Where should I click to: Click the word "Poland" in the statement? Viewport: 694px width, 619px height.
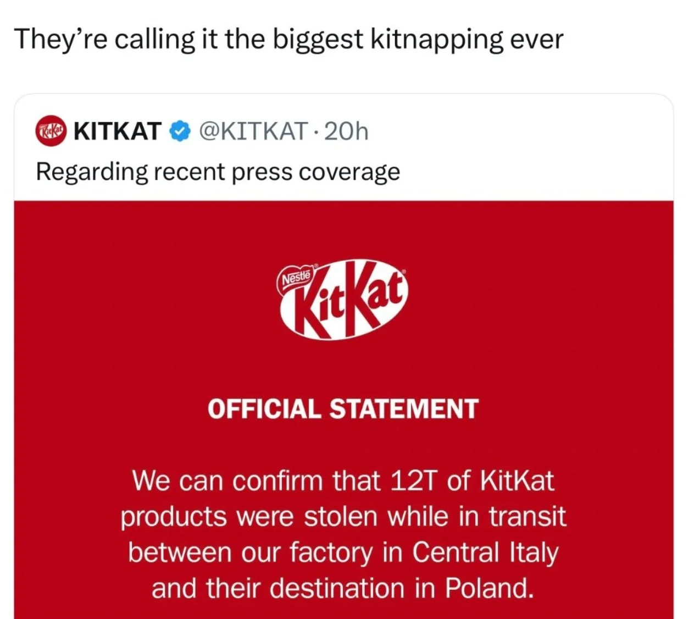[x=488, y=589]
